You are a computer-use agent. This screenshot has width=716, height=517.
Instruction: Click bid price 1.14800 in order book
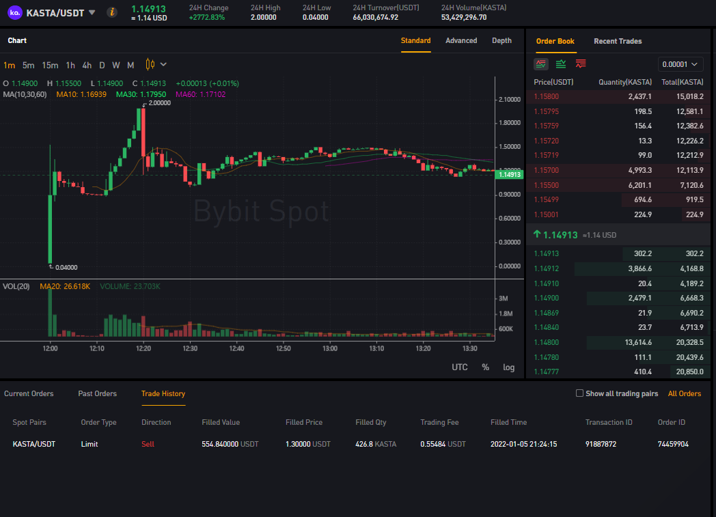click(x=546, y=342)
